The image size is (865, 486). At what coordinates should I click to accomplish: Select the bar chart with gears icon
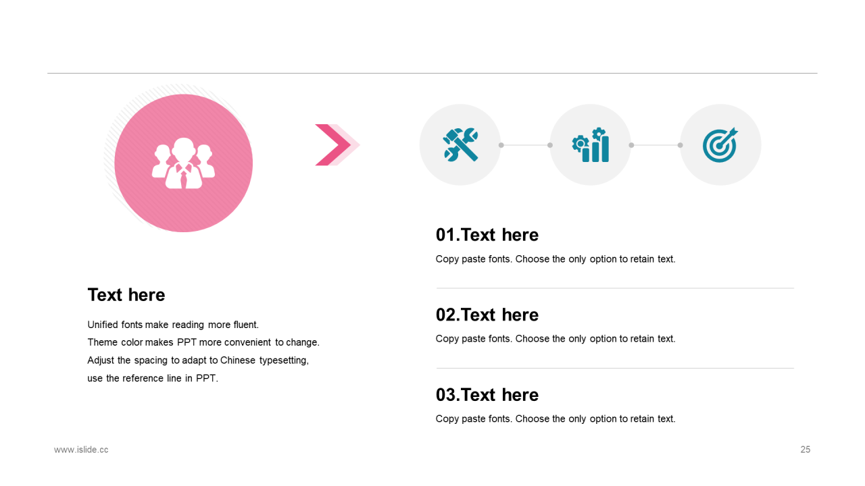click(591, 144)
